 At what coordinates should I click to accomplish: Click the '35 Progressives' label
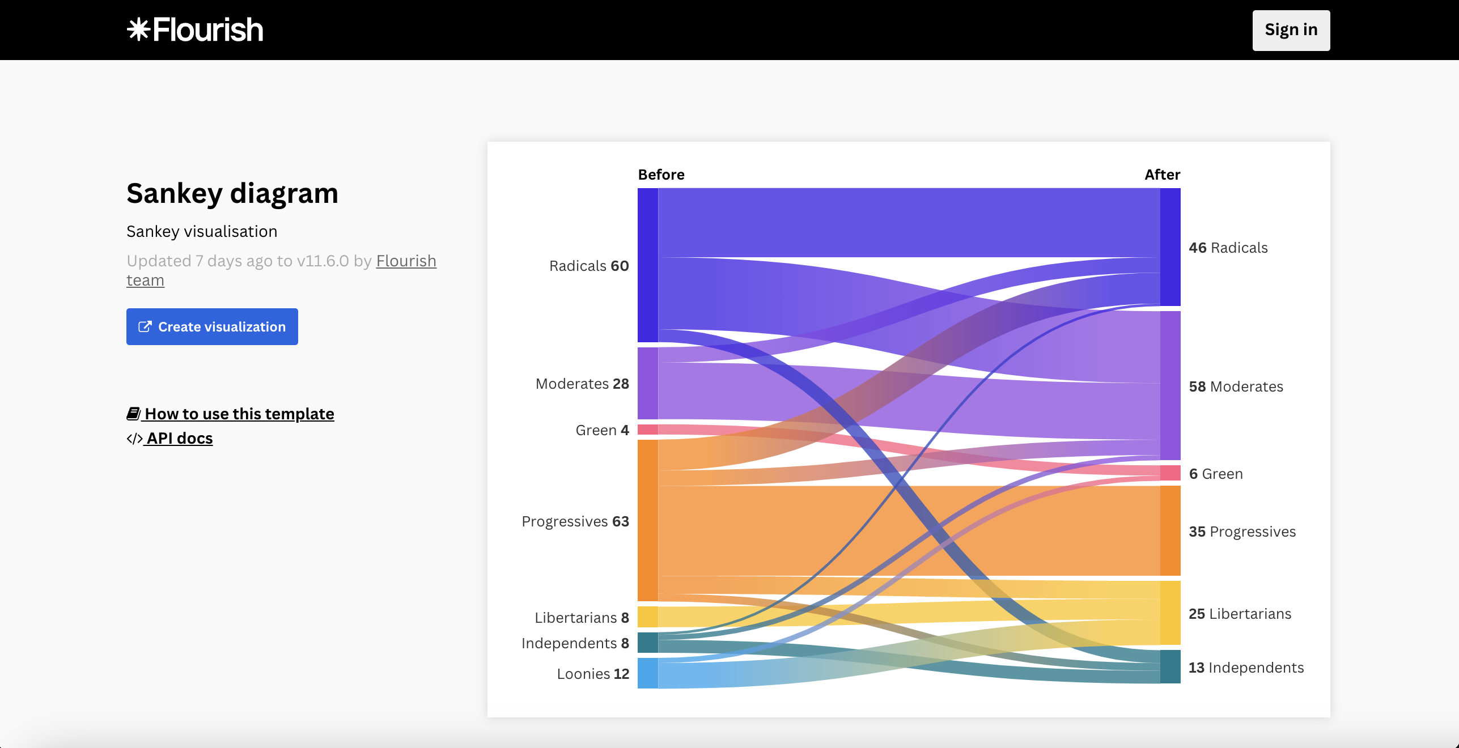point(1242,532)
